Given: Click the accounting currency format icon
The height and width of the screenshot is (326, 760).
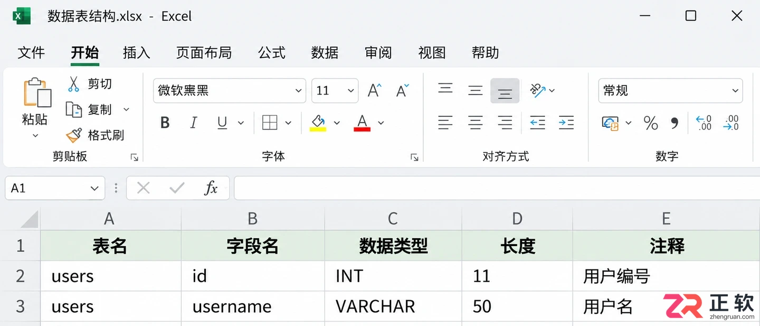Looking at the screenshot, I should click(610, 123).
